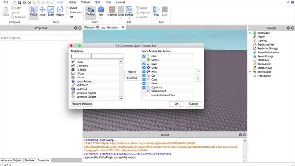The height and width of the screenshot is (166, 295).
Task: Uncheck New in Quick Access Bar Actions
Action: click(x=144, y=56)
